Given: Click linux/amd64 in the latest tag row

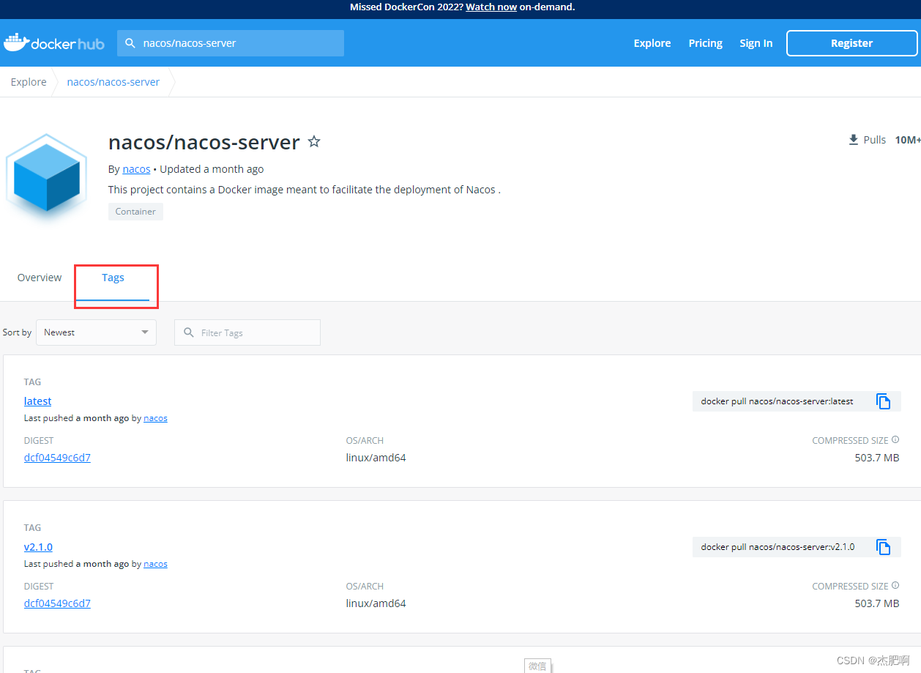Looking at the screenshot, I should coord(376,458).
